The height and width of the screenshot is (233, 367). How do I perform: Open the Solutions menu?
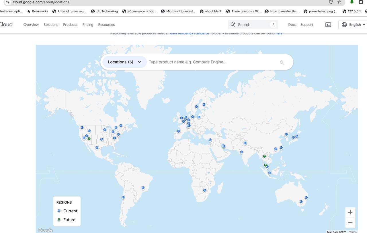51,25
